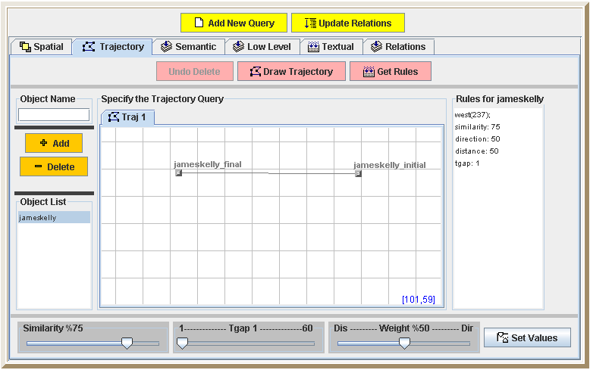Viewport: 590px width, 370px height.
Task: Click the Undo Delete button
Action: click(194, 72)
